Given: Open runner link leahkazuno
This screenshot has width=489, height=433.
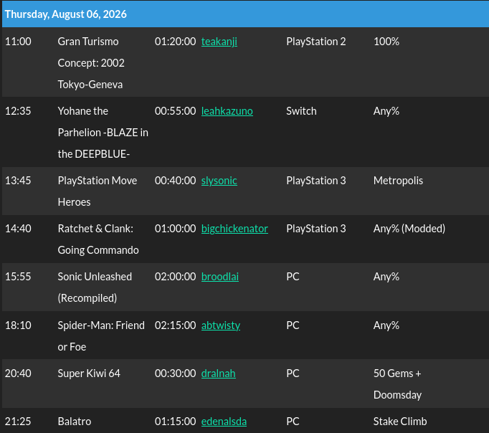Looking at the screenshot, I should [x=227, y=111].
